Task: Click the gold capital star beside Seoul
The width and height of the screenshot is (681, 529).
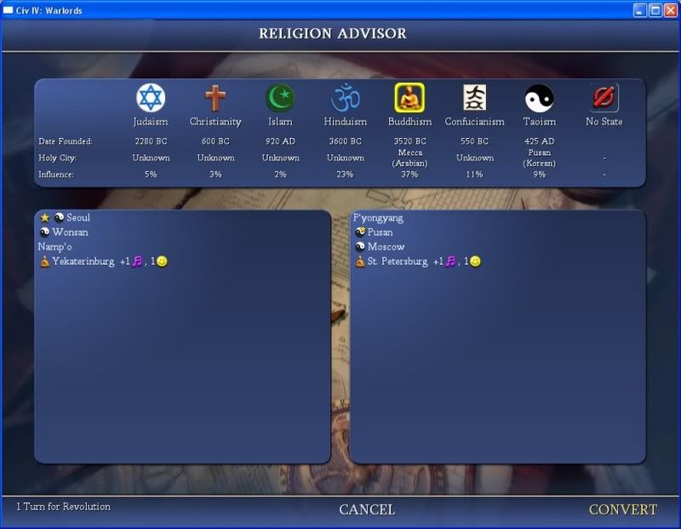Action: pos(45,217)
